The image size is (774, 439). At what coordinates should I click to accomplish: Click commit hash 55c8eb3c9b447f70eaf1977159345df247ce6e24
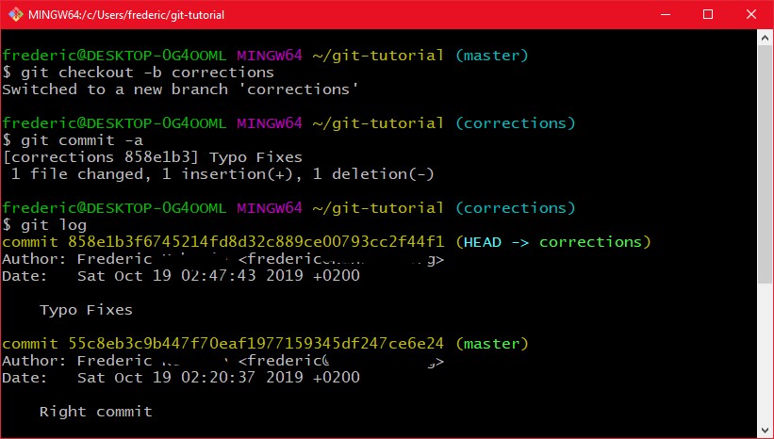click(x=256, y=343)
